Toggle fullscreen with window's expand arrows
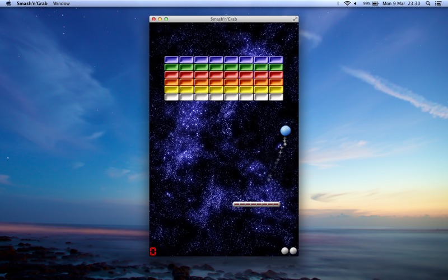The height and width of the screenshot is (280, 448). [295, 19]
